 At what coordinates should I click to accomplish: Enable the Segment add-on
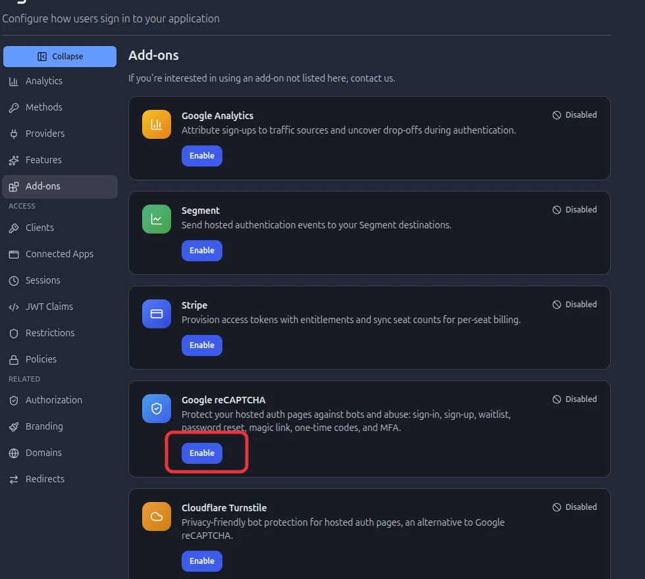pos(202,251)
